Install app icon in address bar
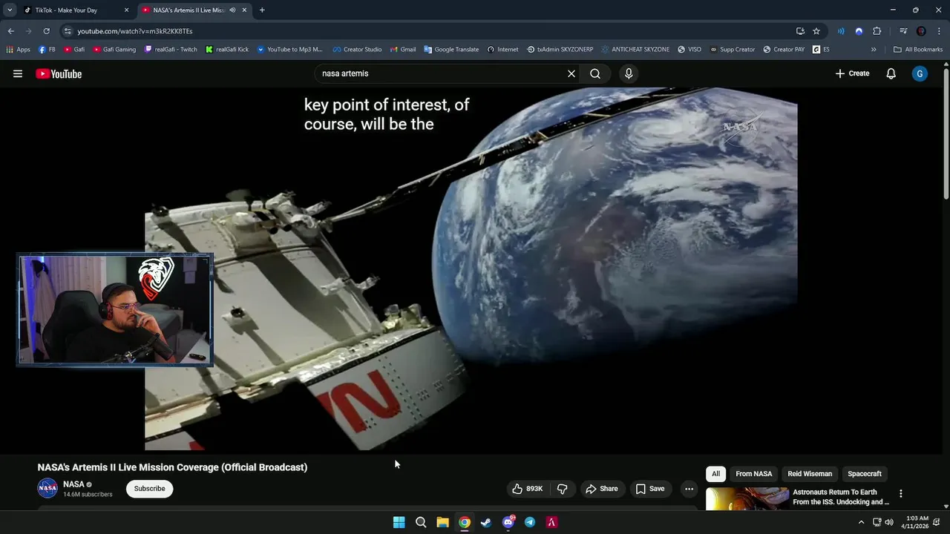Screen dimensions: 950x534 (800, 31)
